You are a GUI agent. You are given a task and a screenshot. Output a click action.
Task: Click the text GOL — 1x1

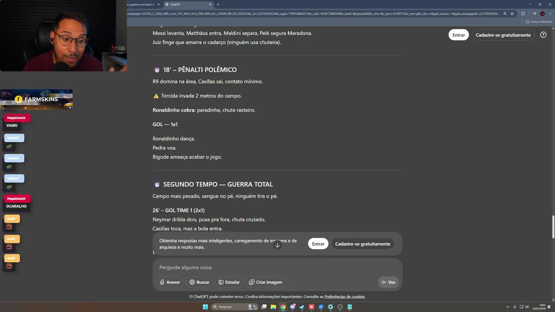[165, 124]
